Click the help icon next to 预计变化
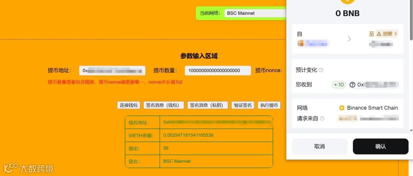The image size is (413, 176). coord(321,70)
